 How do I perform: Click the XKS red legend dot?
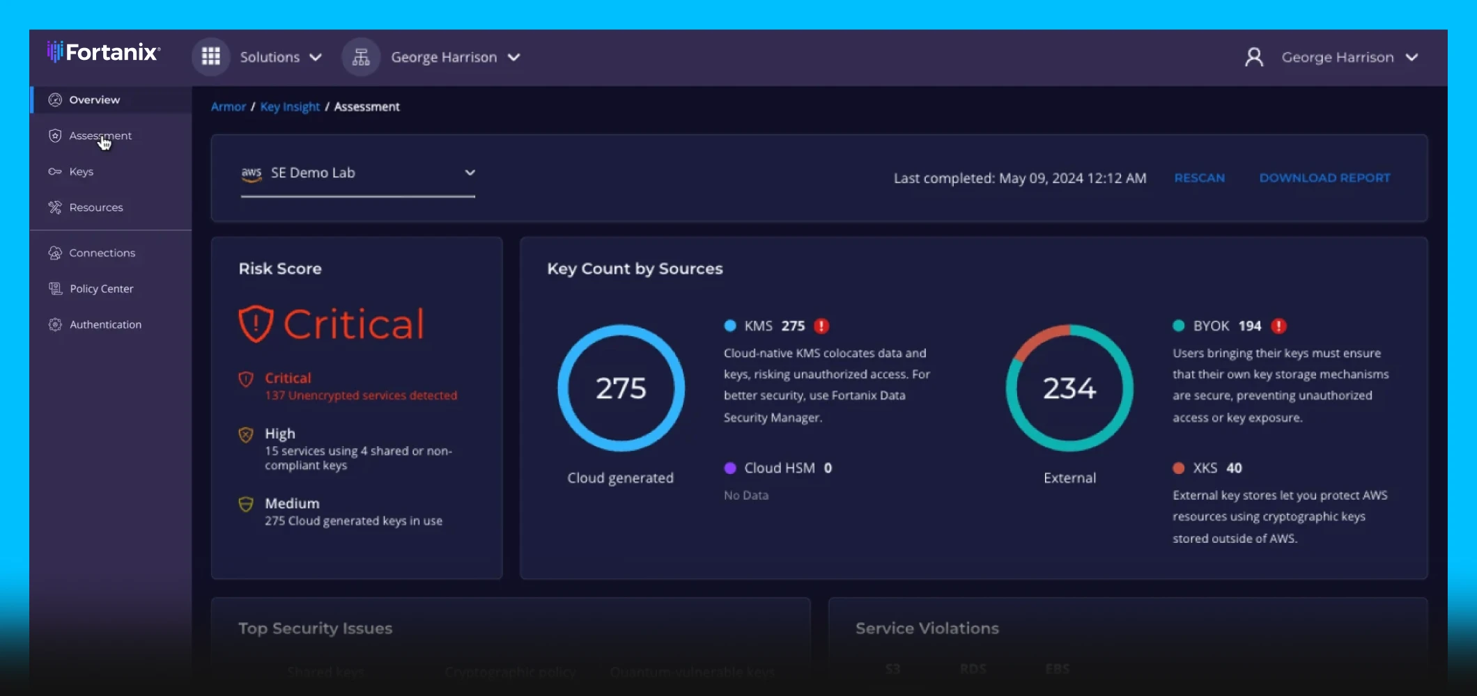point(1179,468)
